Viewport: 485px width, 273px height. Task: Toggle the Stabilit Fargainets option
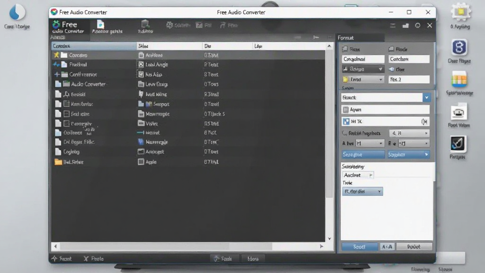coord(344,133)
